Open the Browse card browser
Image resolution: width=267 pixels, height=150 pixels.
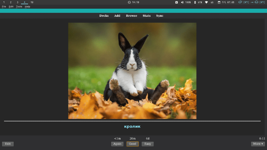point(131,16)
